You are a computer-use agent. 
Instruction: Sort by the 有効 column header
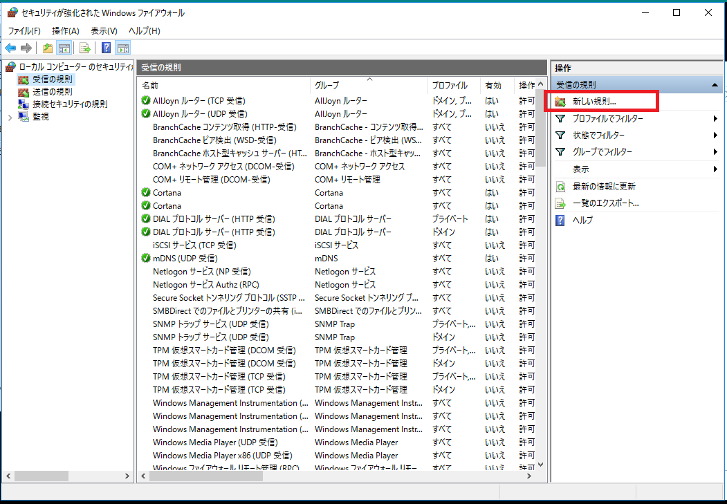click(x=497, y=86)
